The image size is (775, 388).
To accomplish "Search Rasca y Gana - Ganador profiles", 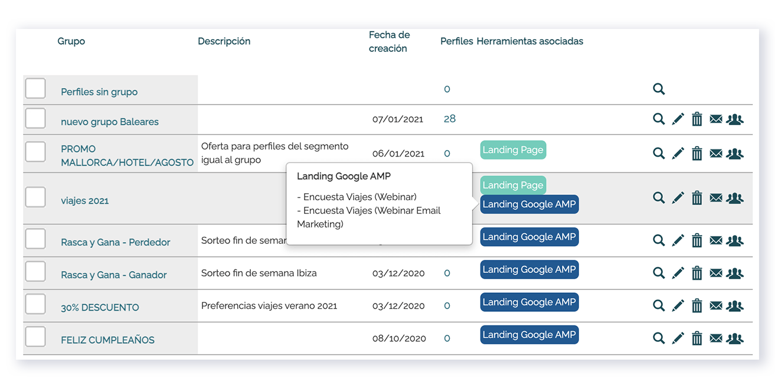I will (659, 273).
